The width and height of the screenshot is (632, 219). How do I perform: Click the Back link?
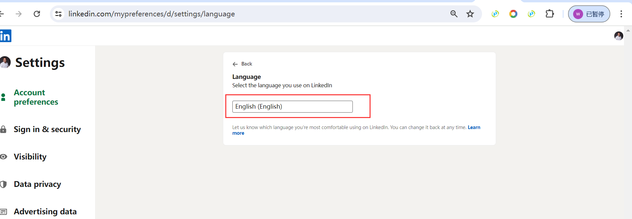click(247, 64)
